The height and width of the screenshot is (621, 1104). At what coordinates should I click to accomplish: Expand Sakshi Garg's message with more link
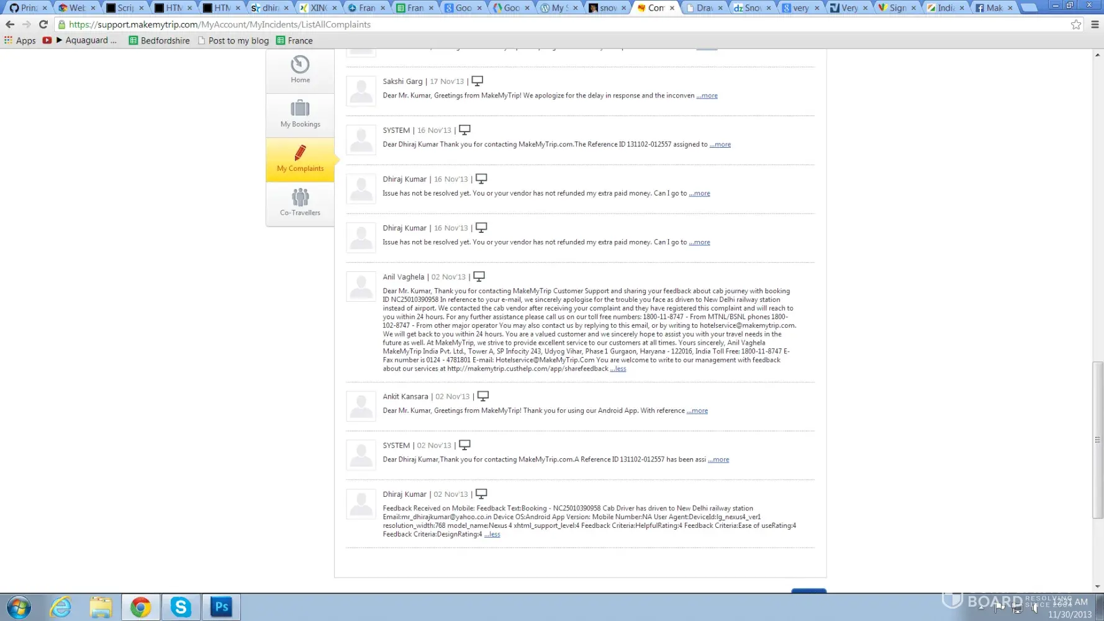[707, 96]
